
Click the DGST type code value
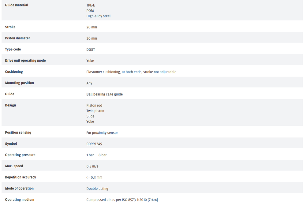(91, 49)
